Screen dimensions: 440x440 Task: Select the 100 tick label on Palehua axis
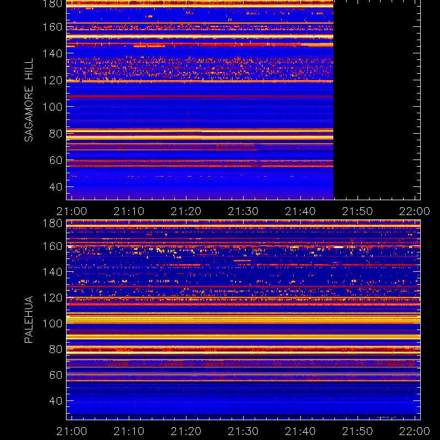(52, 323)
